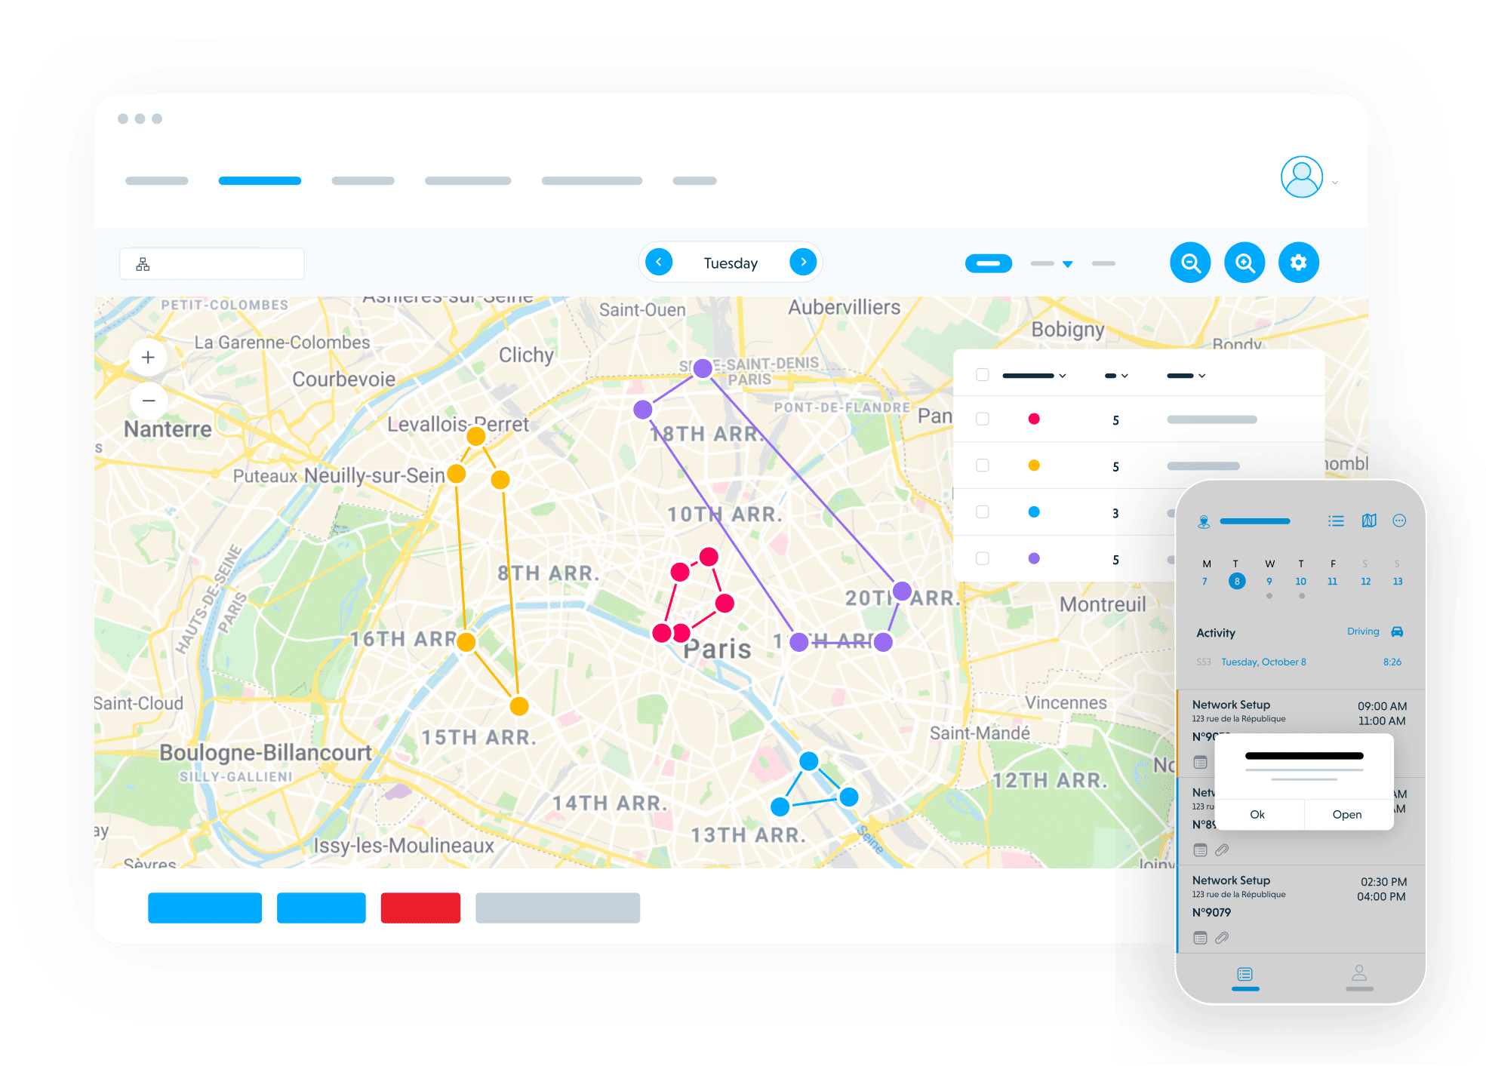
Task: Open user avatar dropdown chevron
Action: 1335,183
